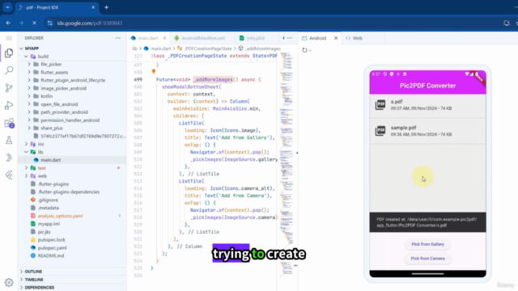Viewport: 518px width, 291px height.
Task: Go forward in the browser
Action: pos(21,23)
